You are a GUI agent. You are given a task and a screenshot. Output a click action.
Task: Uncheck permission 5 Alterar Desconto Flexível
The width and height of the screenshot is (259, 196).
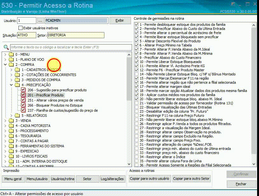[137, 41]
